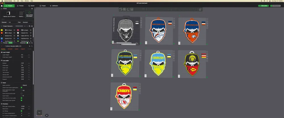Click the Auto Orient toolbar icon

click(x=128, y=9)
